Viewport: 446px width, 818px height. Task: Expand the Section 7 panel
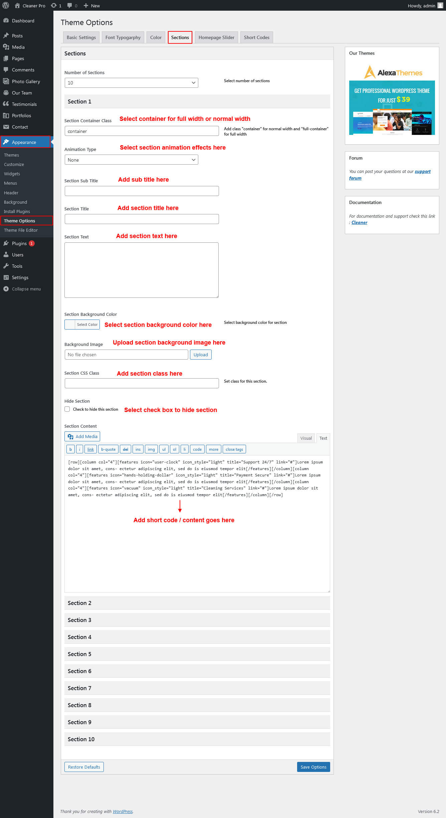coord(197,688)
